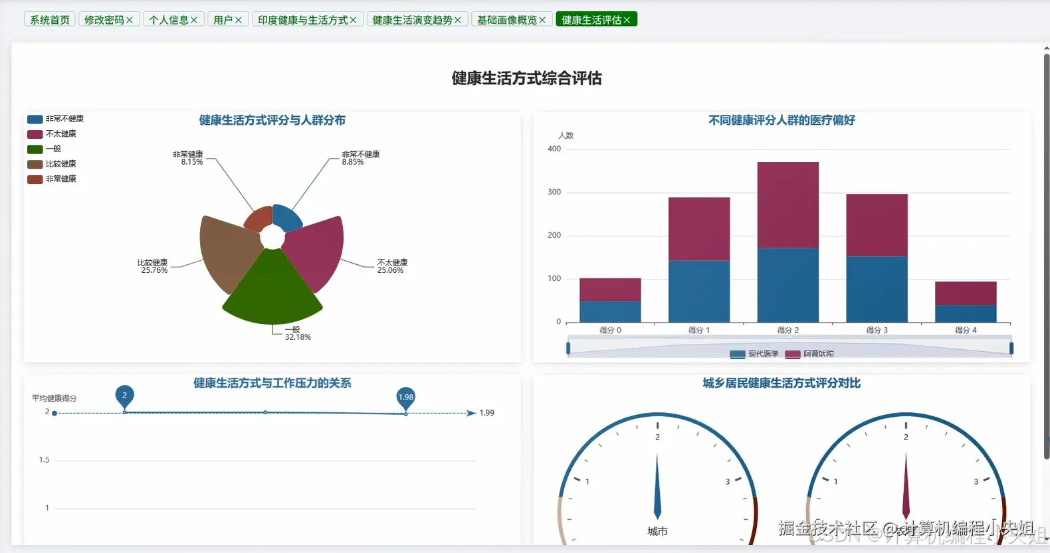1050x553 pixels.
Task: Click the 得分 3 stacked bar
Action: click(x=877, y=258)
